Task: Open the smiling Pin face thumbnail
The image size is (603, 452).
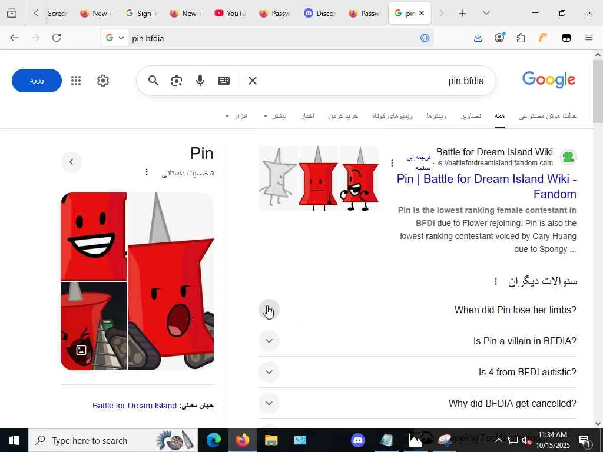Action: tap(94, 237)
